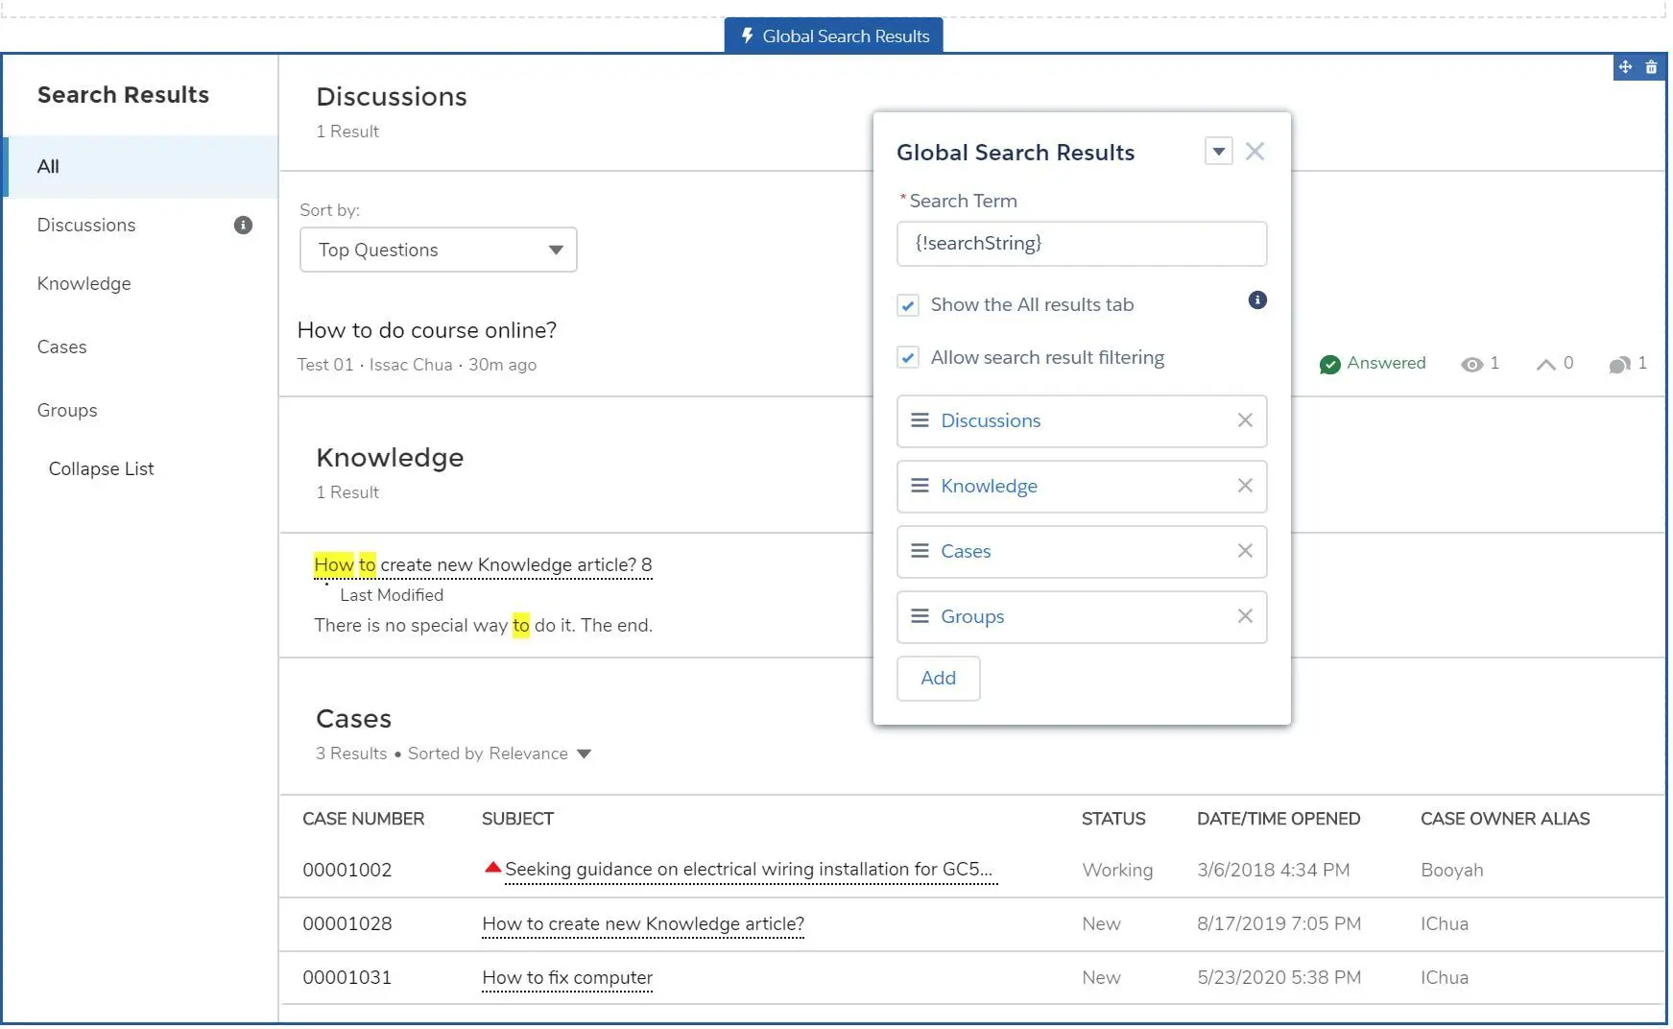Click the info icon beside Show All results tab
The width and height of the screenshot is (1673, 1029).
[x=1256, y=300]
